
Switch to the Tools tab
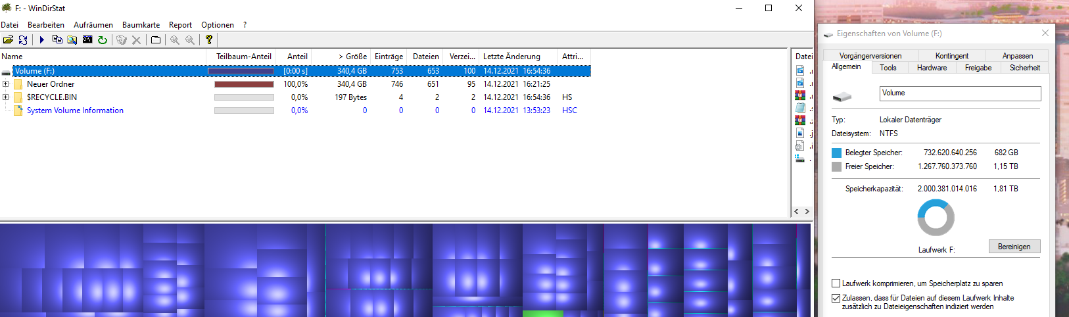888,68
